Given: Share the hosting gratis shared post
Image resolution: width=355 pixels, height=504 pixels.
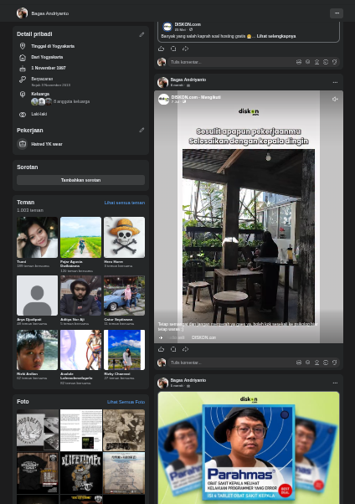Looking at the screenshot, I should [186, 49].
